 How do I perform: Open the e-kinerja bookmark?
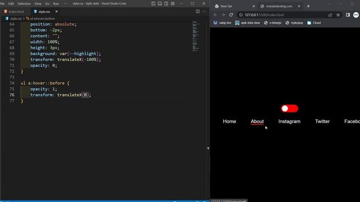tap(272, 22)
